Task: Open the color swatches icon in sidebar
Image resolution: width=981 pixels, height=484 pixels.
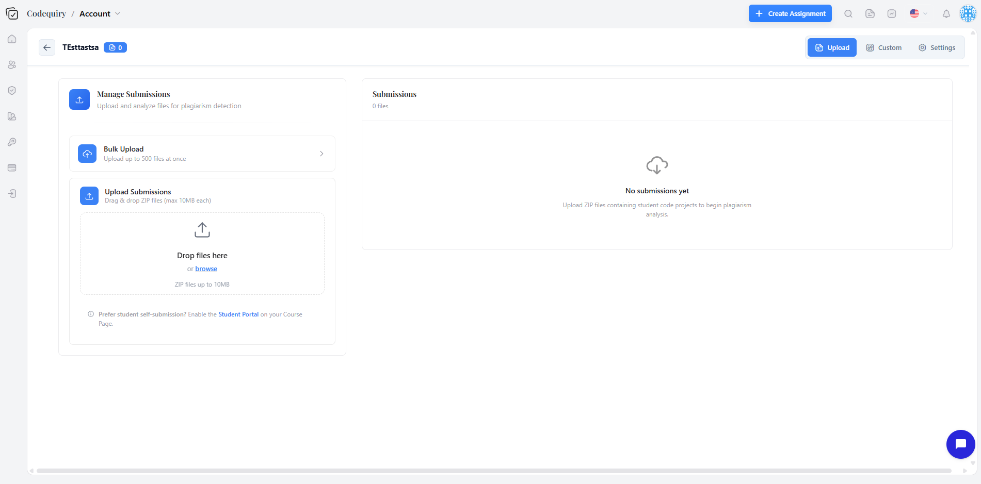Action: pyautogui.click(x=12, y=116)
